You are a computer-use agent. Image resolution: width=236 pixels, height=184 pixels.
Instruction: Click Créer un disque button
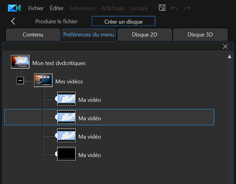[x=124, y=21]
